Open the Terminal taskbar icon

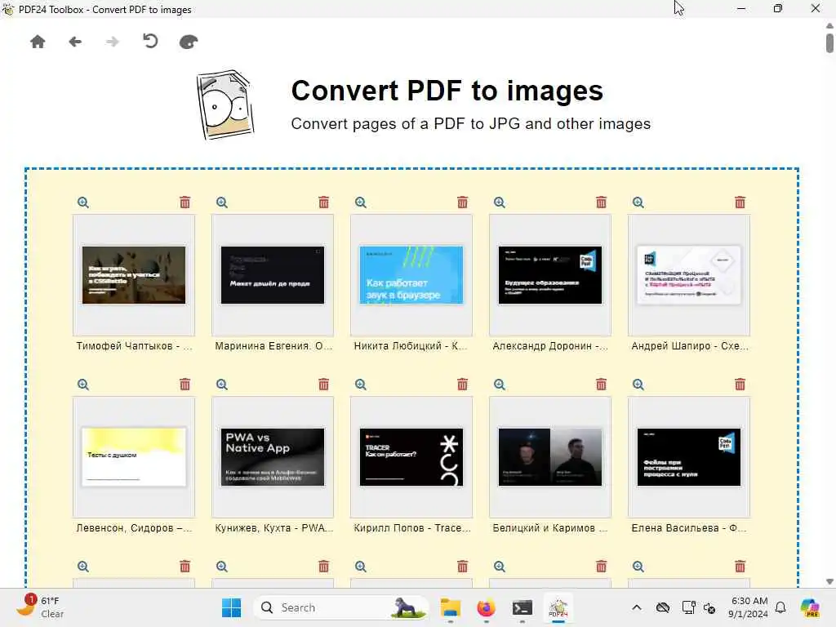(522, 607)
